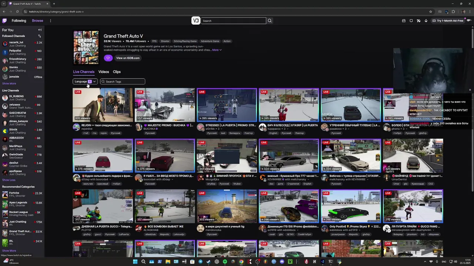Open the jamside offline channel

pos(22,77)
